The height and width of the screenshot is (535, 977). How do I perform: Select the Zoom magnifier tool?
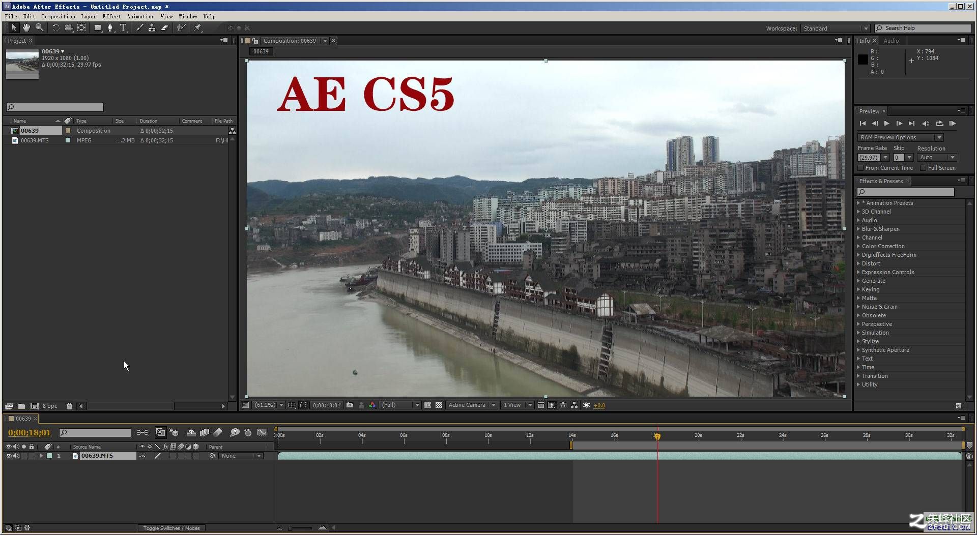(x=39, y=28)
